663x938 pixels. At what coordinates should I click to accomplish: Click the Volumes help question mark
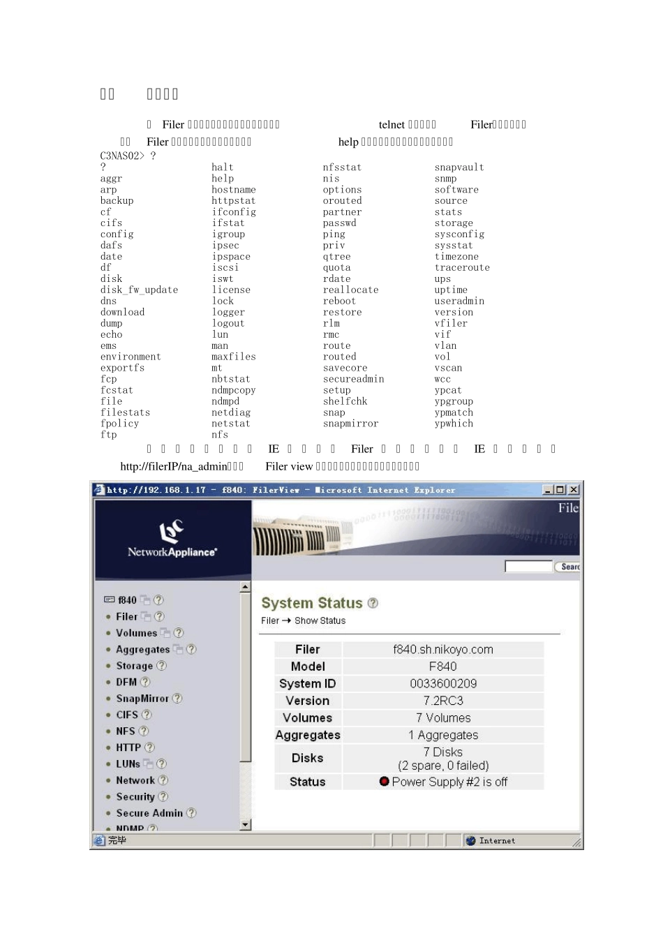pos(179,633)
